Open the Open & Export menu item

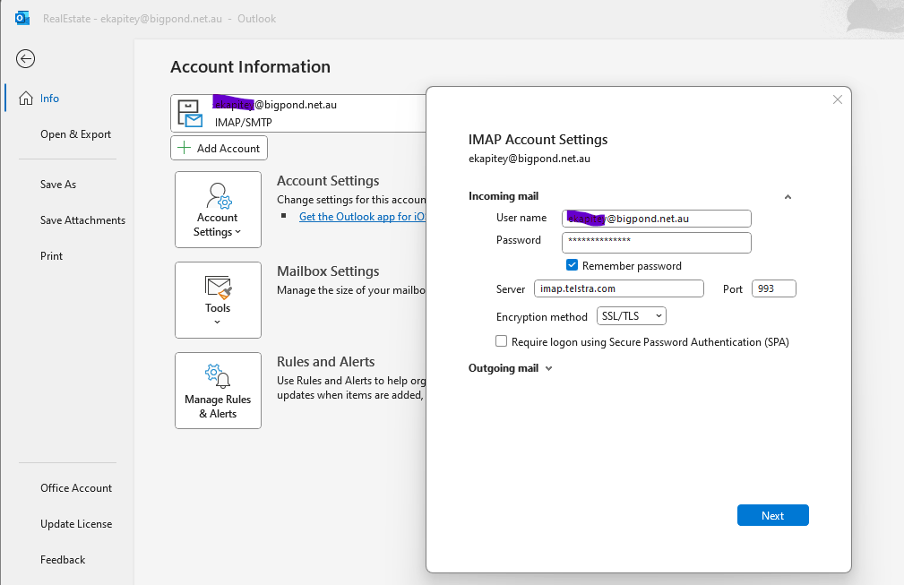pyautogui.click(x=75, y=134)
